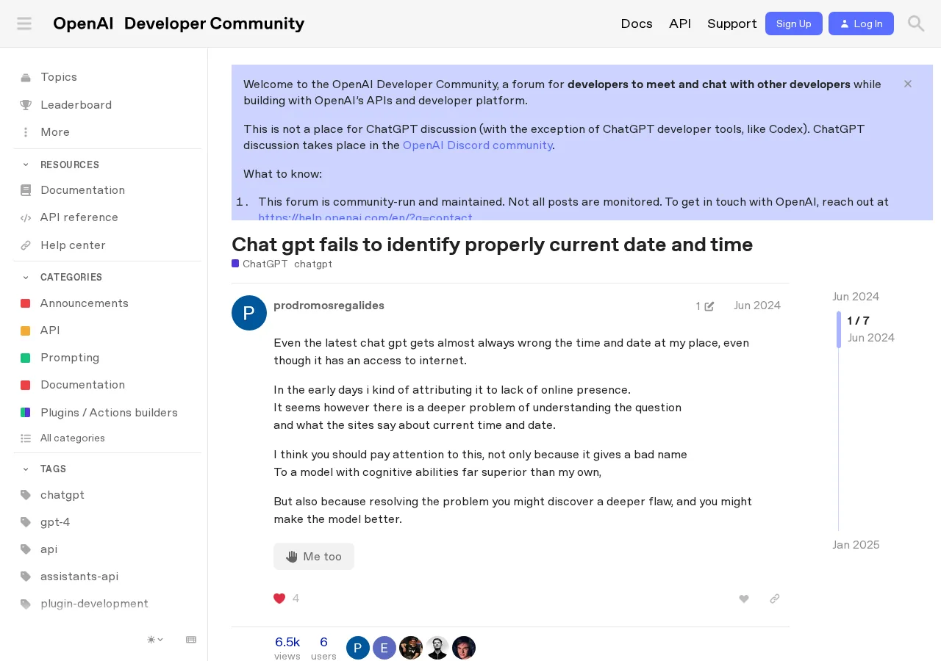The width and height of the screenshot is (941, 661).
Task: Toggle the light/dark theme selector
Action: (x=155, y=640)
